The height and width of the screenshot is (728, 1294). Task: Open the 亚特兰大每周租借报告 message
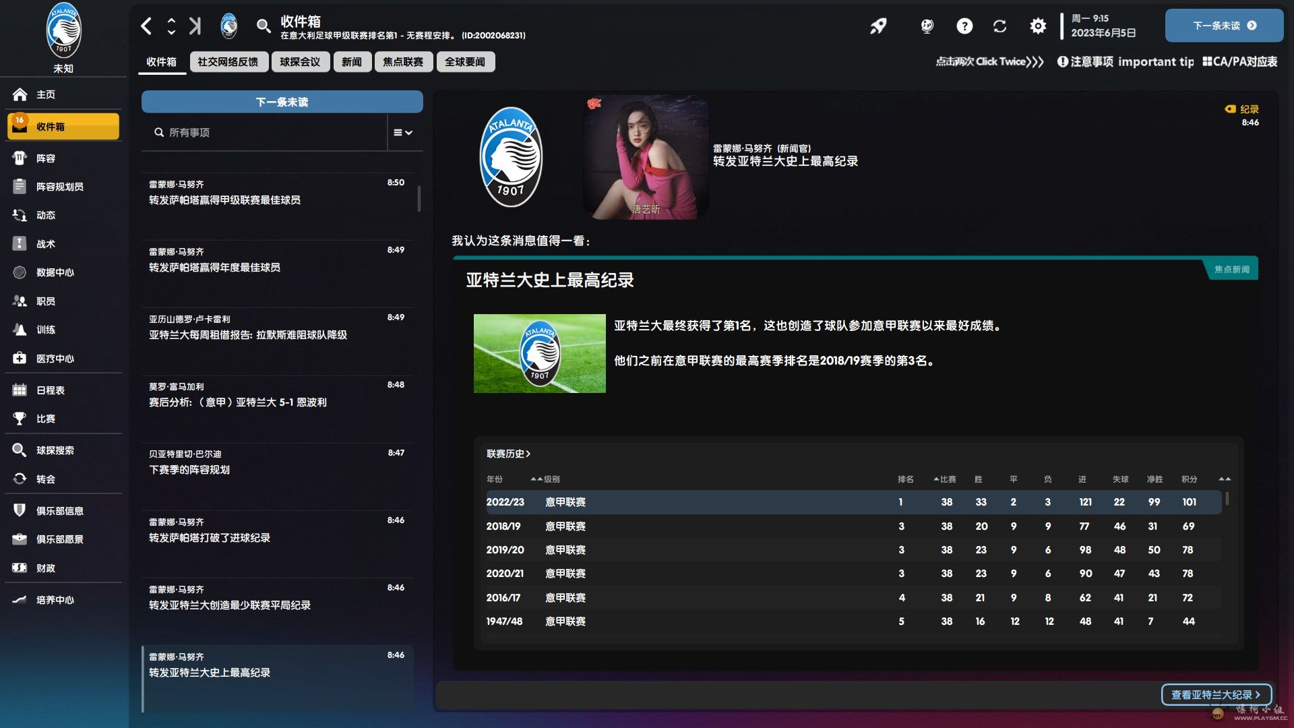tap(278, 340)
